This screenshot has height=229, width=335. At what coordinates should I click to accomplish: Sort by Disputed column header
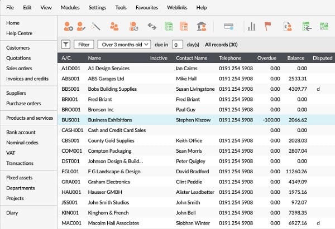tap(323, 58)
